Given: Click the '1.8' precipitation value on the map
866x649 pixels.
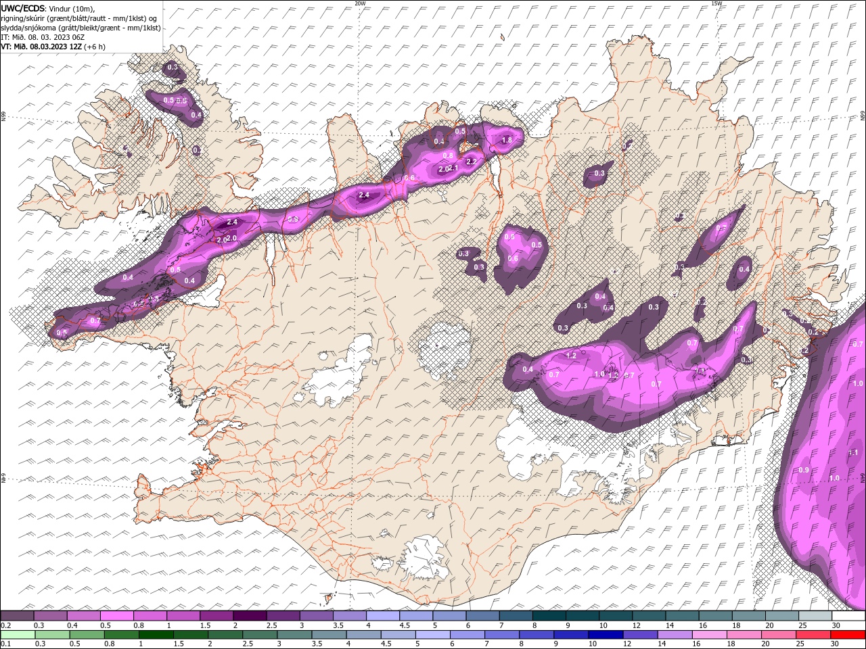Looking at the screenshot, I should [507, 140].
